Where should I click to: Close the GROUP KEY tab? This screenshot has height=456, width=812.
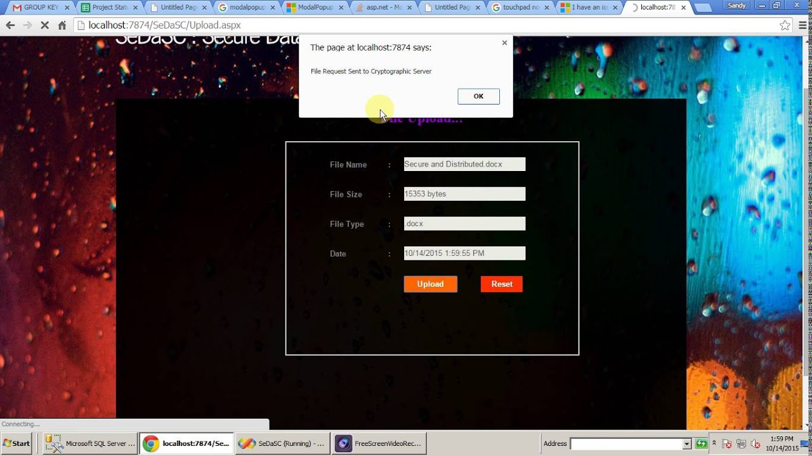point(67,8)
